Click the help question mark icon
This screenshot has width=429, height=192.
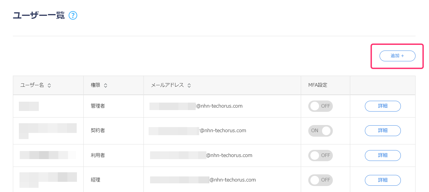click(x=73, y=16)
